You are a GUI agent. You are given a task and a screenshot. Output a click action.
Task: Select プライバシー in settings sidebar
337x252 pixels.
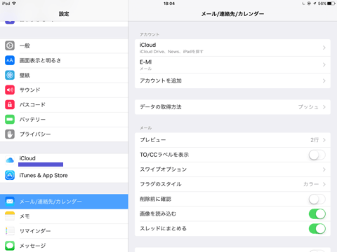tap(64, 134)
